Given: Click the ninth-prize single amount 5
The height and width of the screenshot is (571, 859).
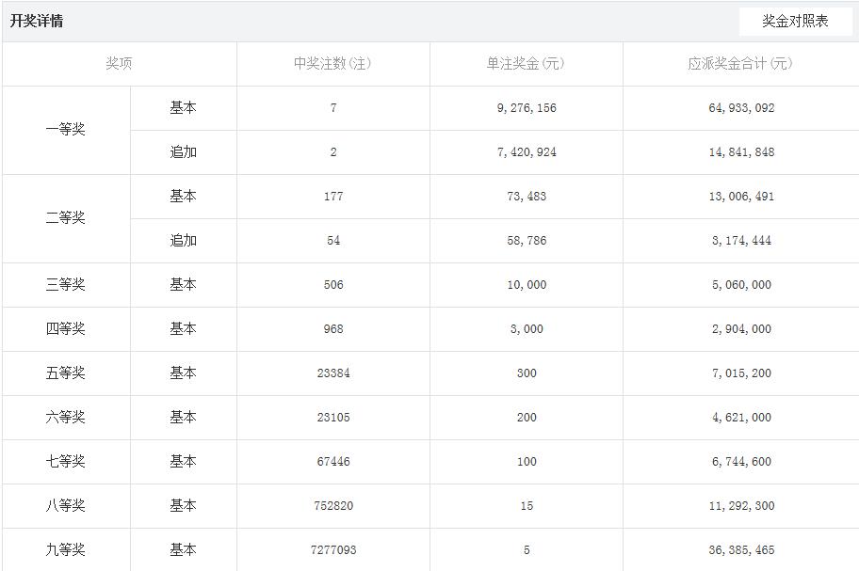Looking at the screenshot, I should click(527, 550).
